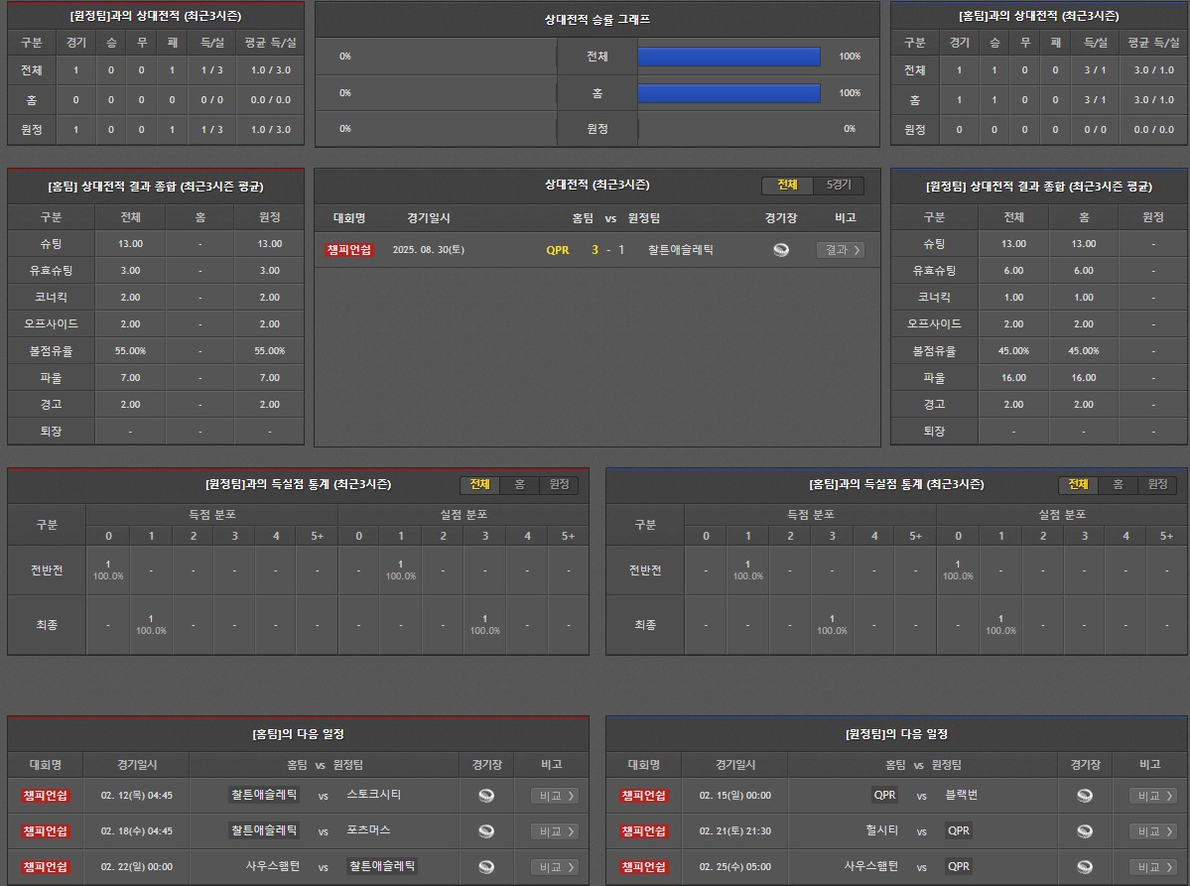Click 포츠머스 team name in home schedule
Image resolution: width=1190 pixels, height=886 pixels.
point(368,830)
